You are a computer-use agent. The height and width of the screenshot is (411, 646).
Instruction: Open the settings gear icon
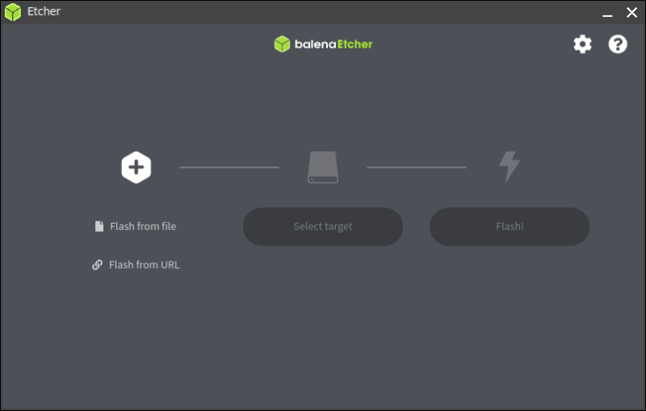(x=582, y=44)
